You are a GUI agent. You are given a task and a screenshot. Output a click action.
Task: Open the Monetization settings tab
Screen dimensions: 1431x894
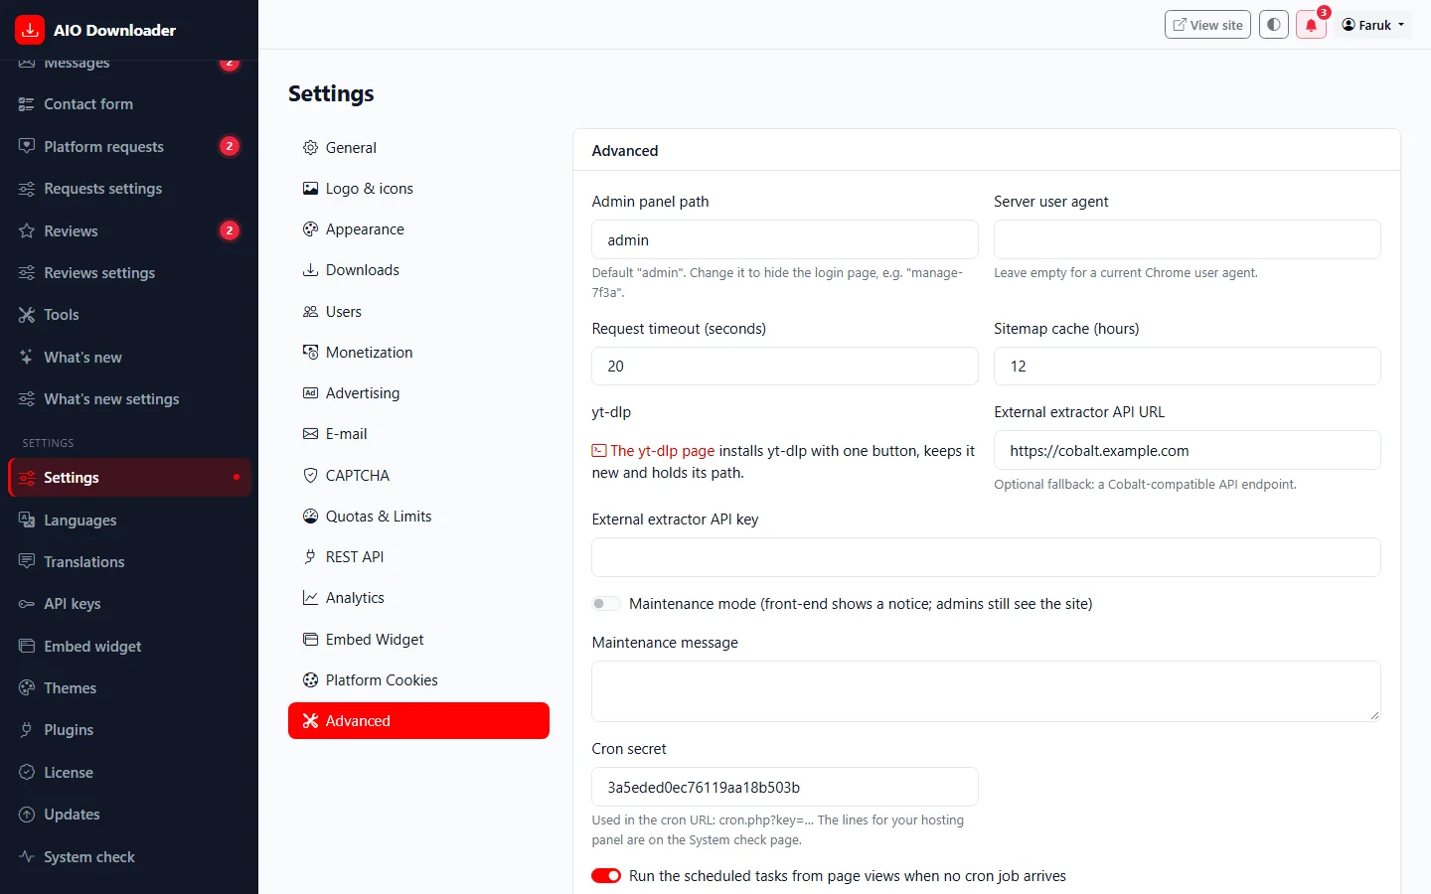click(418, 352)
